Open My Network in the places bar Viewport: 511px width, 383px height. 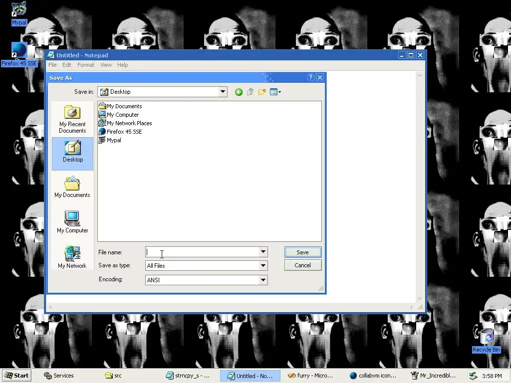72,257
